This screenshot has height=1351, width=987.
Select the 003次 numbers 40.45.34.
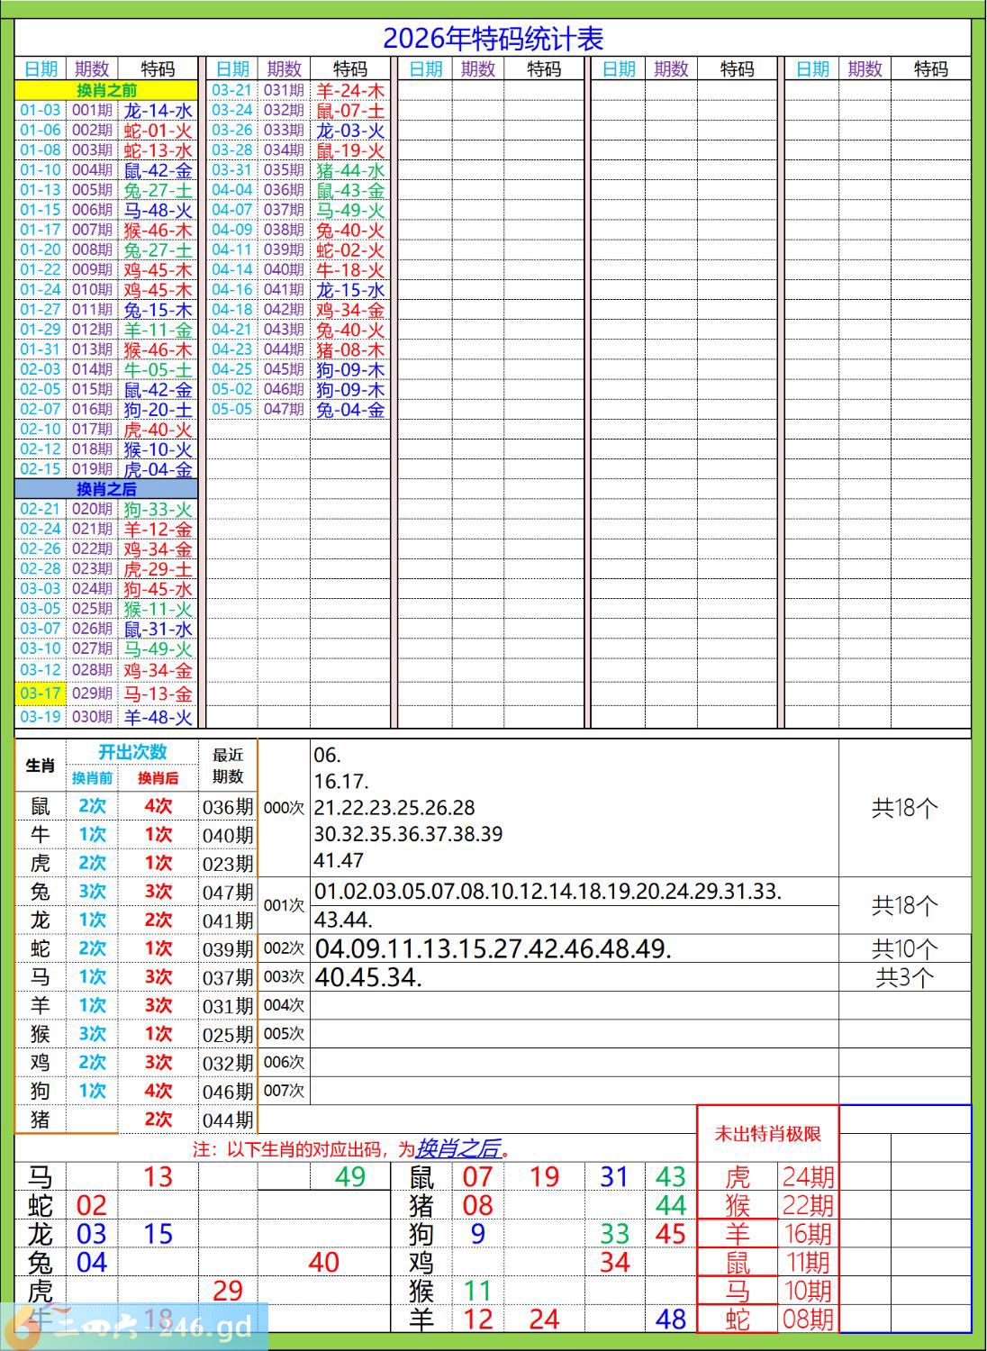[x=368, y=977]
